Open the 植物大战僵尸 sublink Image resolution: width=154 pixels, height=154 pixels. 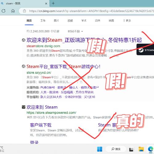click(90, 87)
